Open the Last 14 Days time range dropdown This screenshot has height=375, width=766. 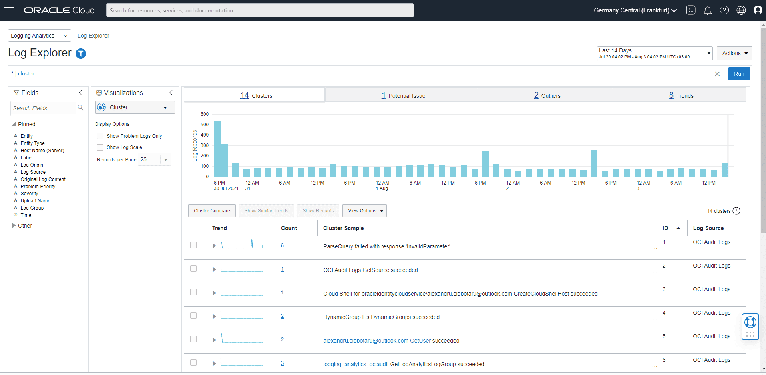tap(655, 53)
